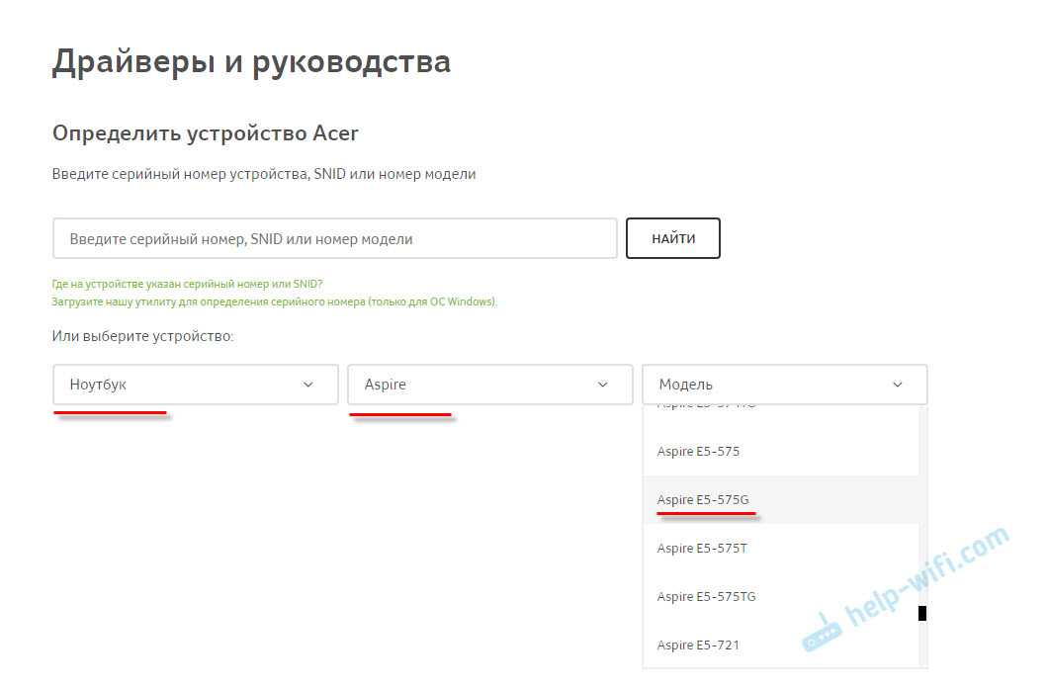Select Aspire E5-575 from the model list
This screenshot has height=688, width=1048.
(698, 452)
